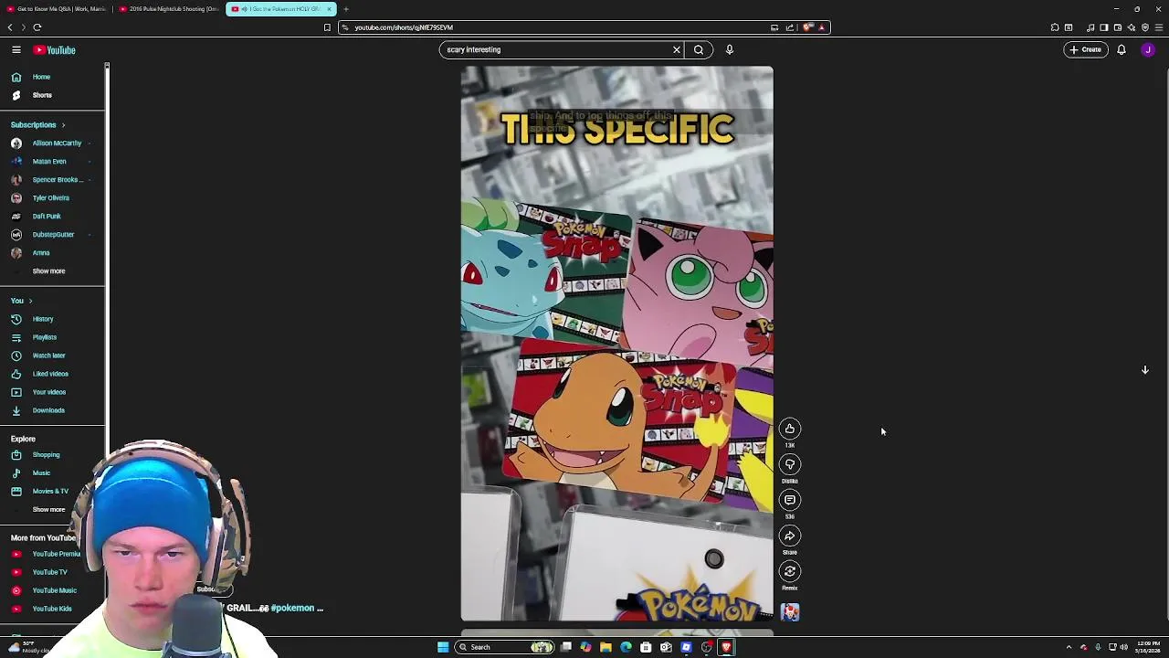The width and height of the screenshot is (1169, 658).
Task: Open DubstepGutter channel
Action: point(53,234)
